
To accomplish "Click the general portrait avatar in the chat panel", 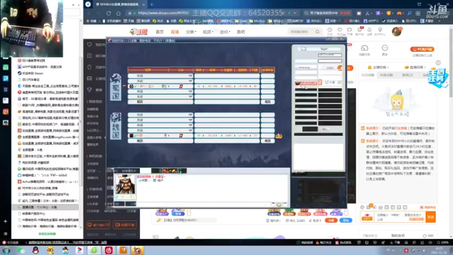I will [x=125, y=185].
